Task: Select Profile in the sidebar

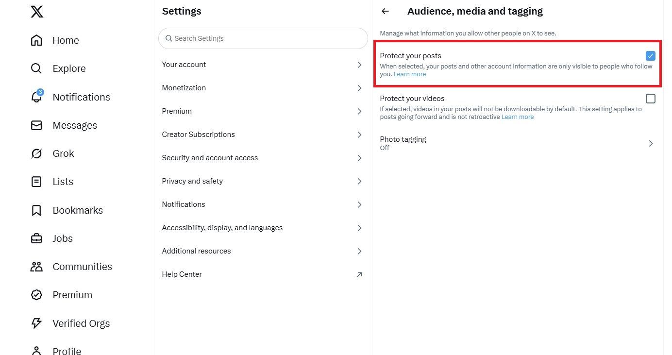Action: pos(67,351)
